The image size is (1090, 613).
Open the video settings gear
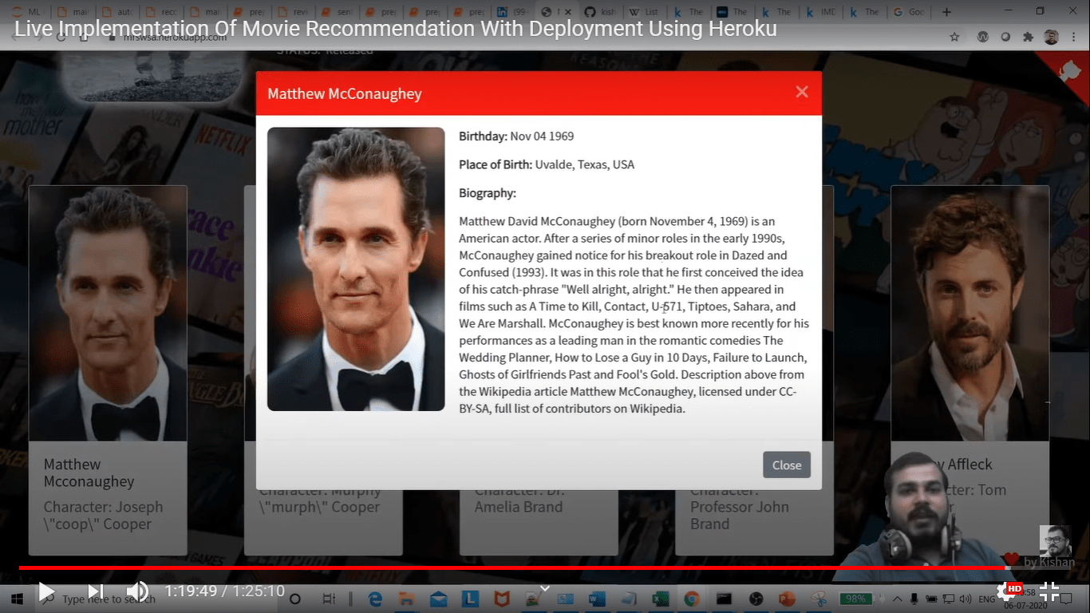1006,591
